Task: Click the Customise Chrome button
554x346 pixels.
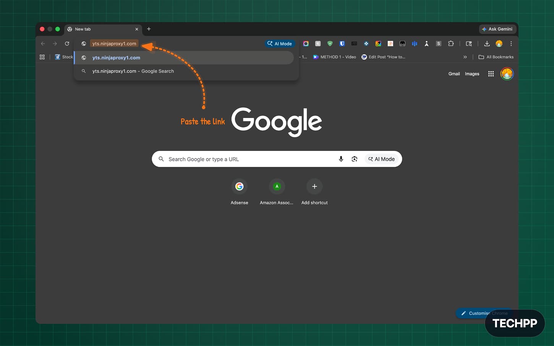Action: pos(484,313)
